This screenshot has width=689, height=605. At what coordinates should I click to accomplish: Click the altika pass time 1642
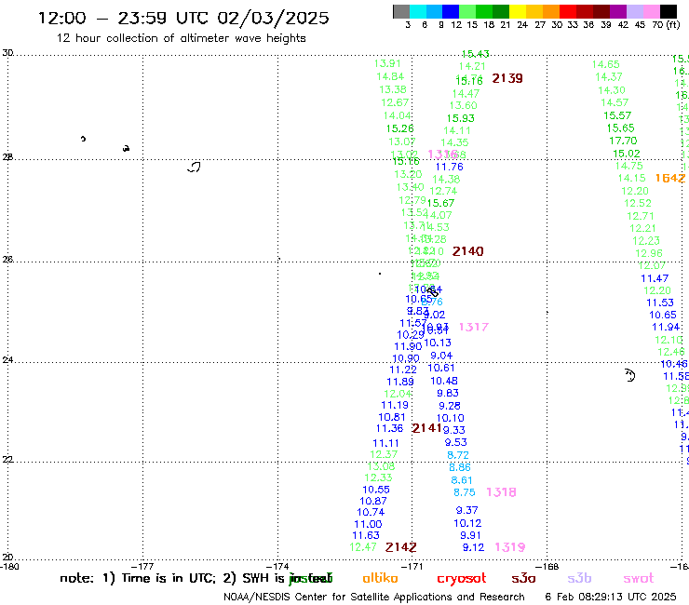(670, 178)
